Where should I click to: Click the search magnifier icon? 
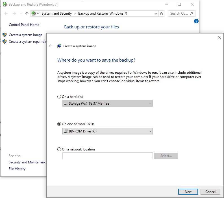point(191,13)
